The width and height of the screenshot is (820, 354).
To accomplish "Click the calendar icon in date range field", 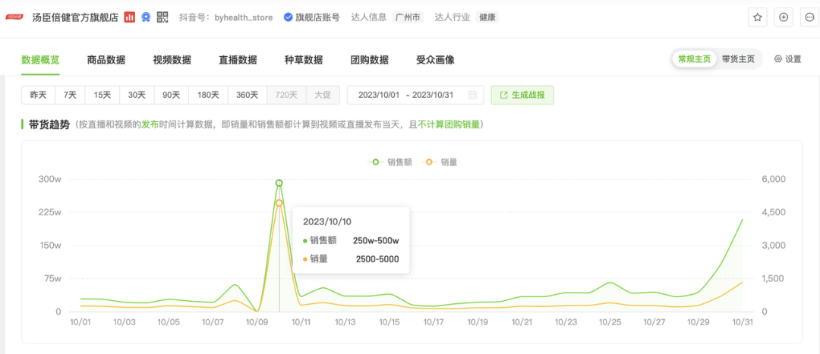I will [472, 95].
